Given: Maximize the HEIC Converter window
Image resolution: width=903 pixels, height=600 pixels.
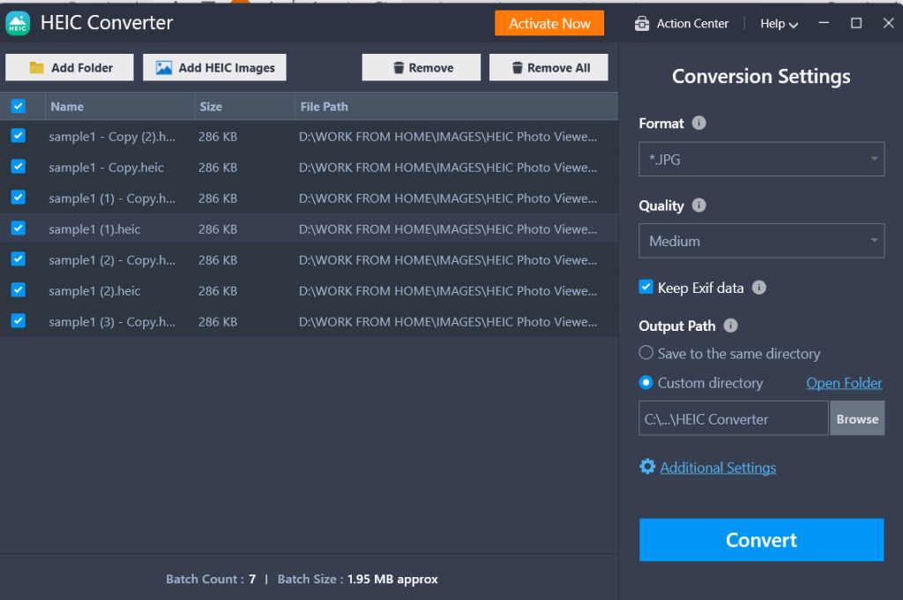Looking at the screenshot, I should coord(856,23).
